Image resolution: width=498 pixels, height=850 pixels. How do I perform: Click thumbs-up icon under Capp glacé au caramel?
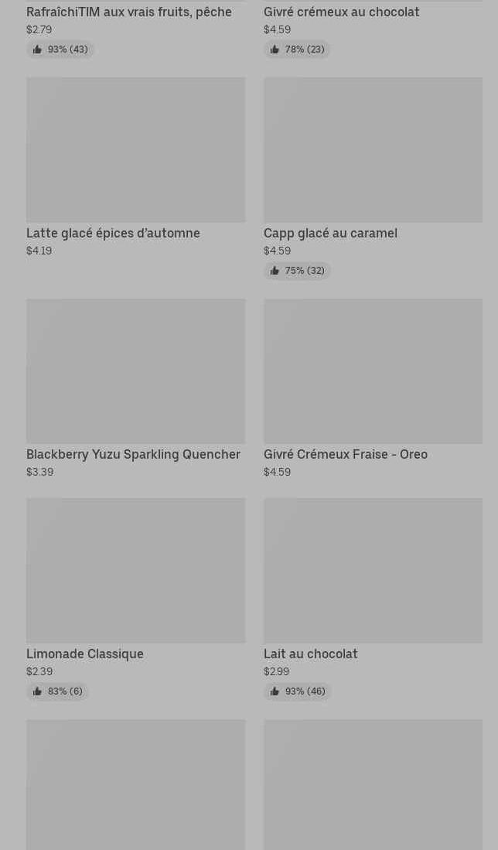point(275,271)
